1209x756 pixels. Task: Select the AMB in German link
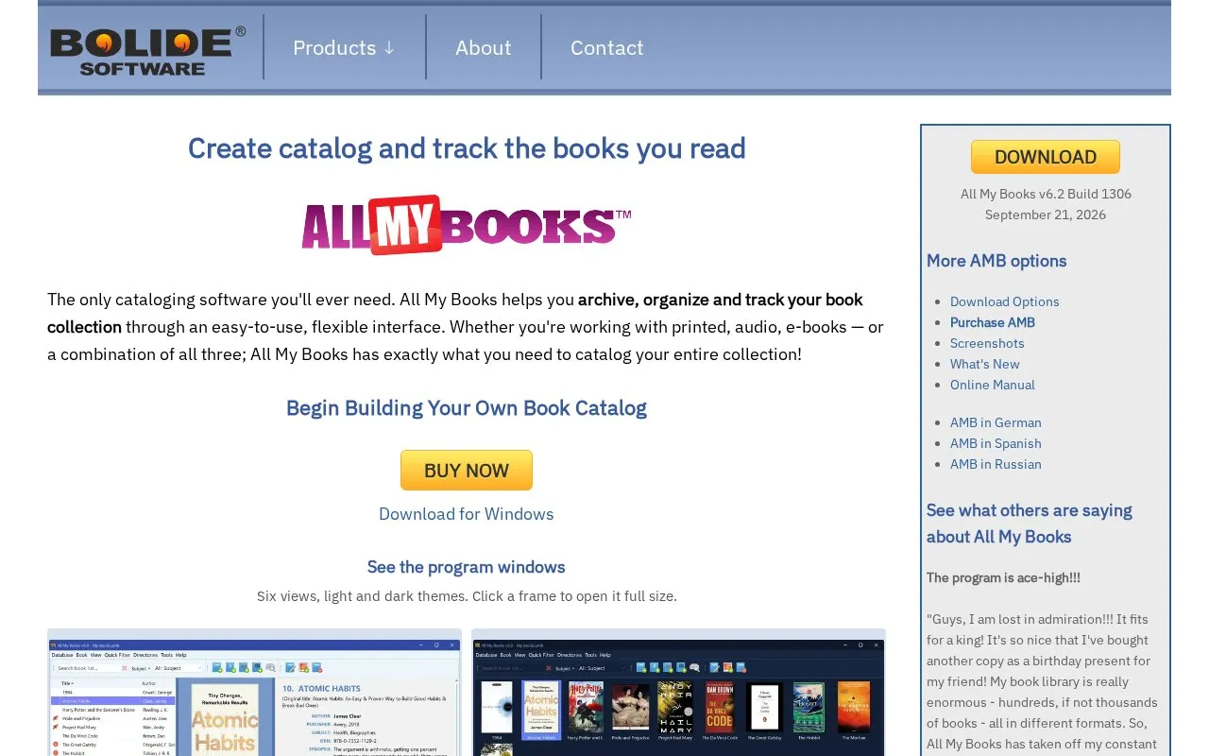996,422
